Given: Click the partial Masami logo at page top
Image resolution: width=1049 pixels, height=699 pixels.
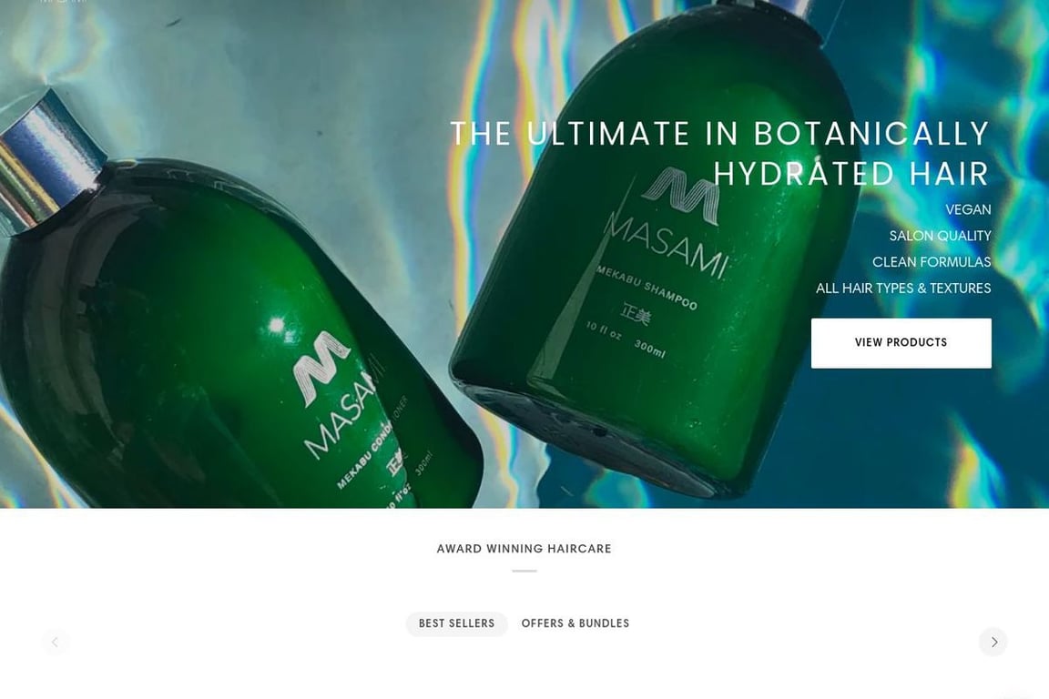Looking at the screenshot, I should tap(64, 2).
